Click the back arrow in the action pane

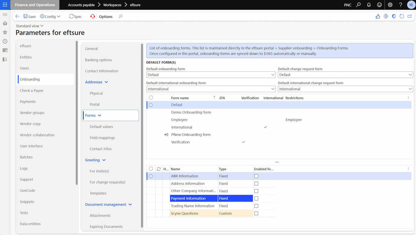coord(17,16)
